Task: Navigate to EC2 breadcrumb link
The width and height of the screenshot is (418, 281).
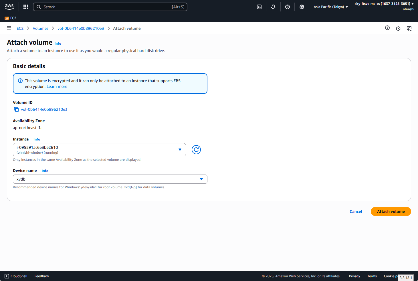Action: (x=20, y=28)
